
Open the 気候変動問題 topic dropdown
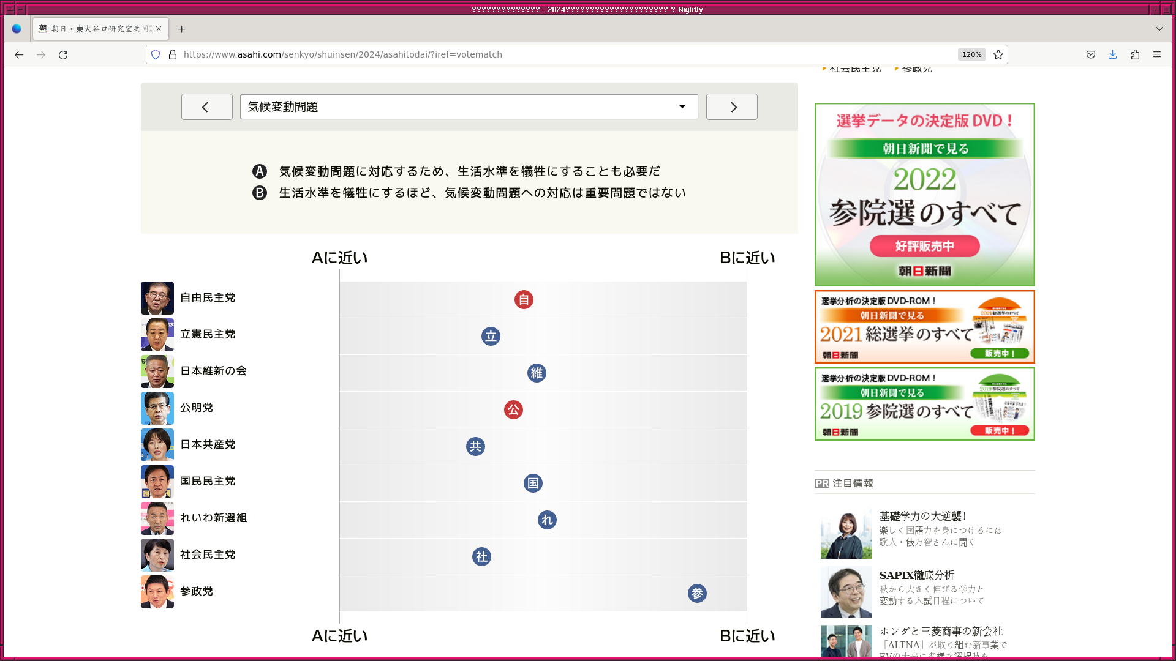tap(469, 107)
